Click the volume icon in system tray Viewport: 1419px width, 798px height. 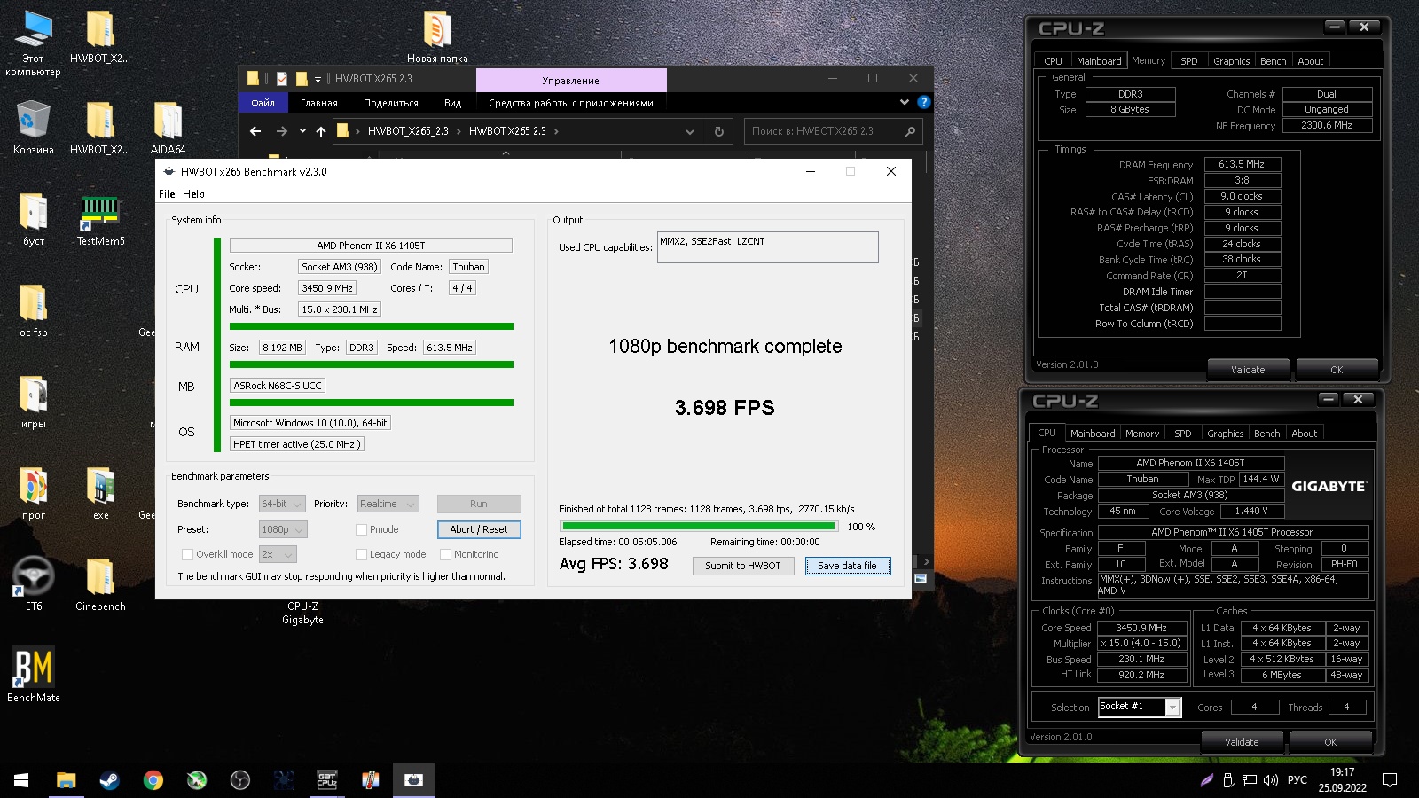point(1270,780)
